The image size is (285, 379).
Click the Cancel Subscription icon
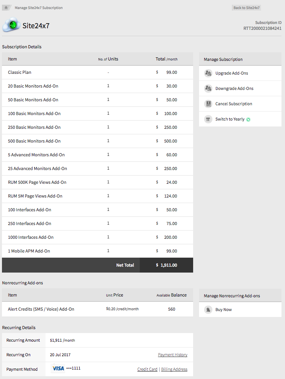click(208, 104)
